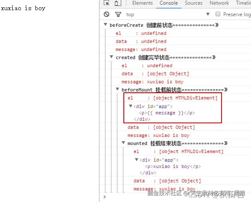Open the Network tab

coord(219,3)
